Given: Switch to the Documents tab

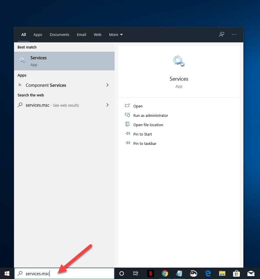Looking at the screenshot, I should (x=59, y=35).
